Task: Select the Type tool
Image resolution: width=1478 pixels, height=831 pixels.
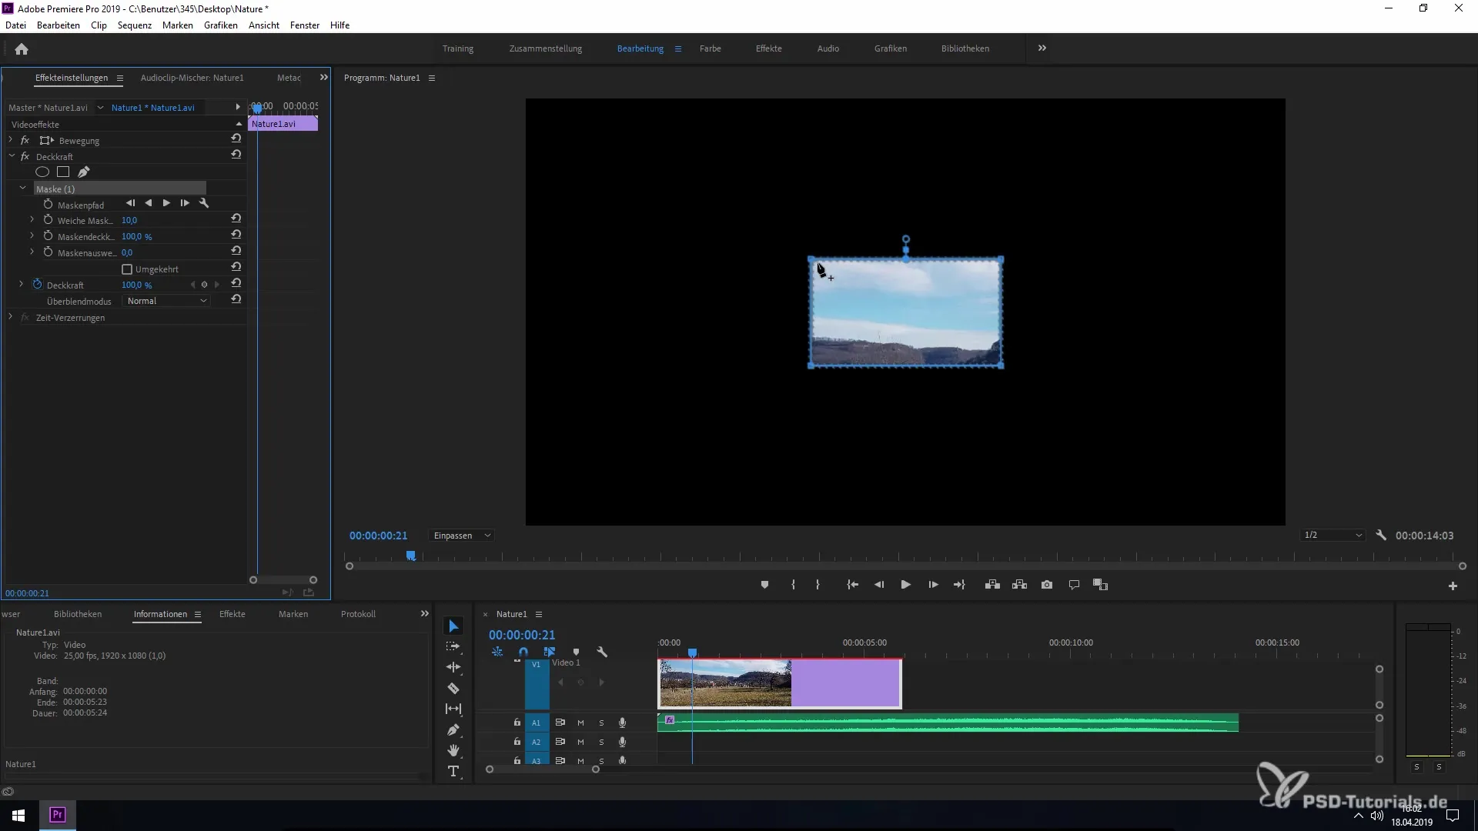Action: tap(453, 771)
